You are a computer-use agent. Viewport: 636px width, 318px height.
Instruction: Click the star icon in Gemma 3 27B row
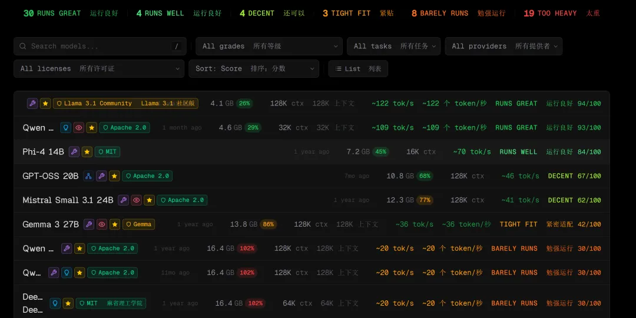click(x=115, y=224)
